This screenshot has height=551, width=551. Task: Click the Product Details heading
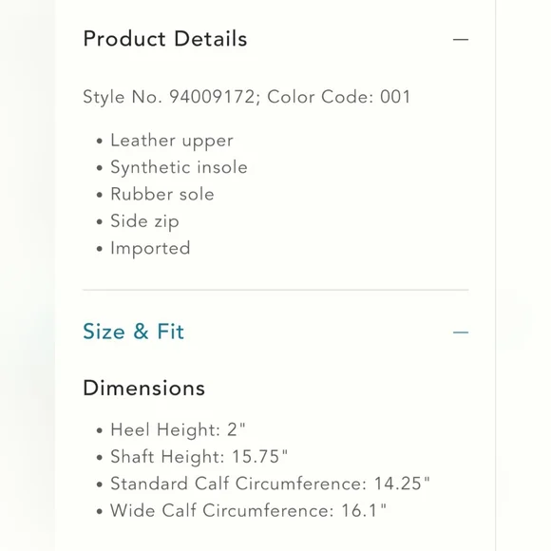pos(165,39)
